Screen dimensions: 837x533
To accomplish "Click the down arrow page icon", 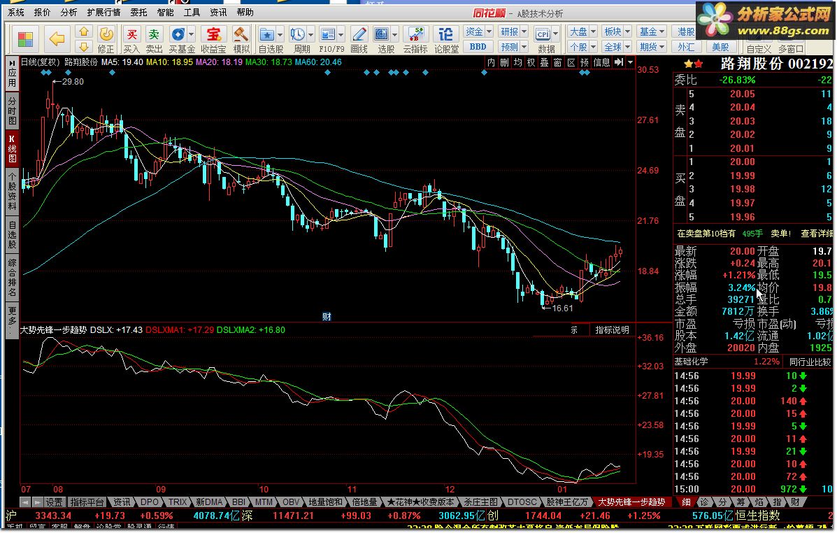I will pos(84,47).
